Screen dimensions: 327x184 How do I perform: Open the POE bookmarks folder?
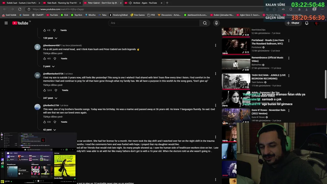151,15
